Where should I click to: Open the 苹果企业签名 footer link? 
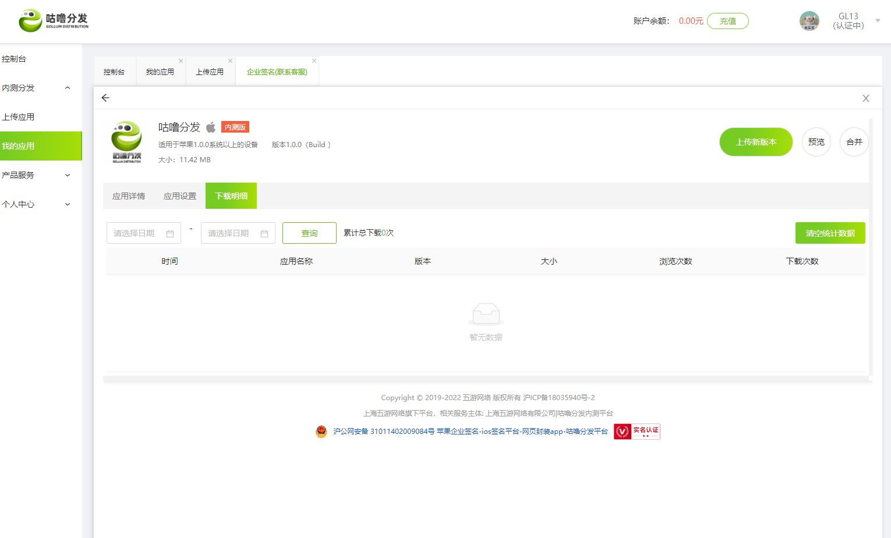click(522, 431)
